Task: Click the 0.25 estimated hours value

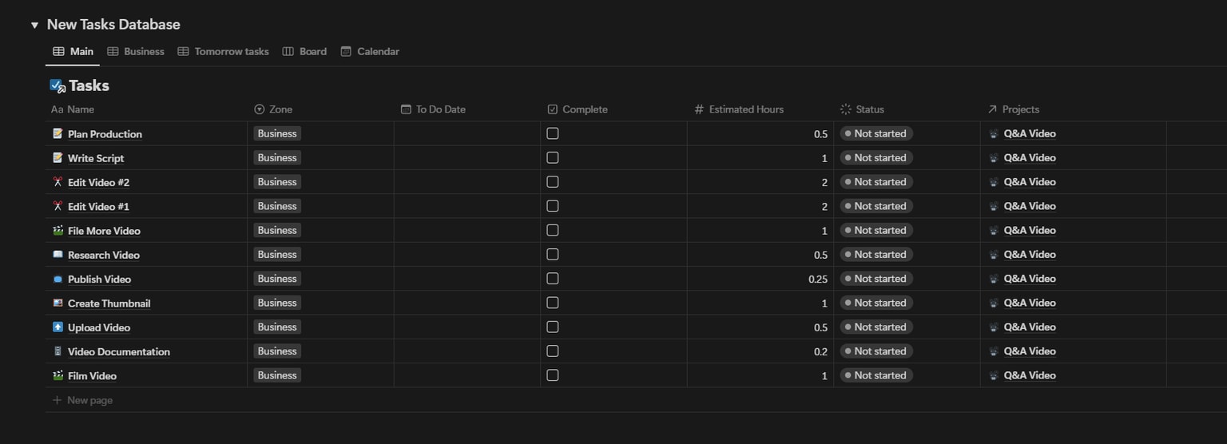Action: (x=818, y=279)
